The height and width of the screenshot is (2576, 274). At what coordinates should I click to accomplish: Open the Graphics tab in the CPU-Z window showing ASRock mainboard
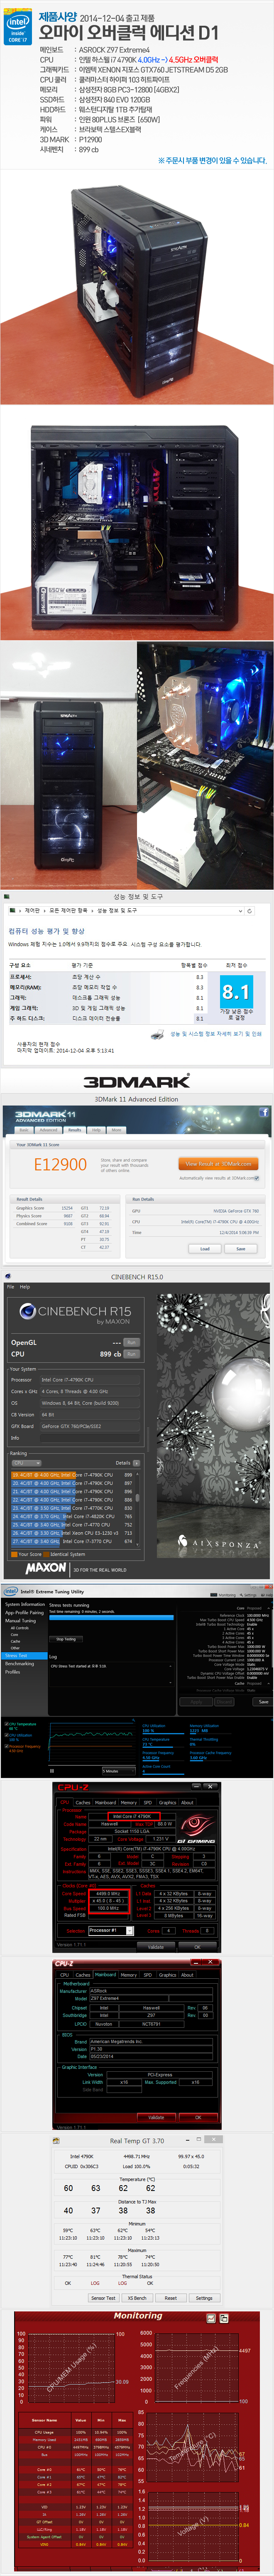coord(167,1974)
